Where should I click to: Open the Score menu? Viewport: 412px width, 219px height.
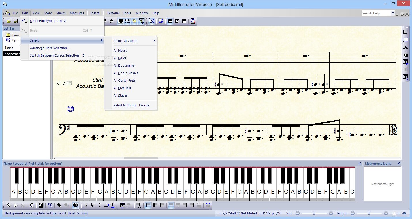tap(48, 13)
